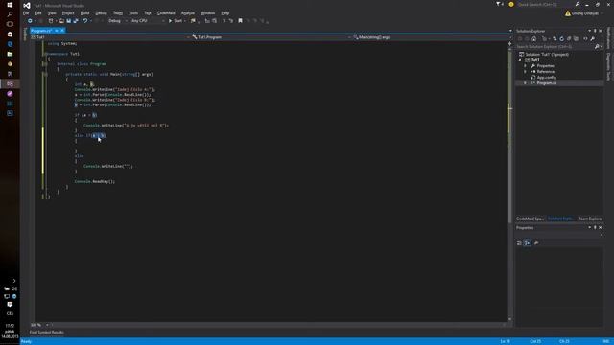Click the Properties panel alphabetical sort icon
Screen dimensions: 614x345
pos(528,242)
